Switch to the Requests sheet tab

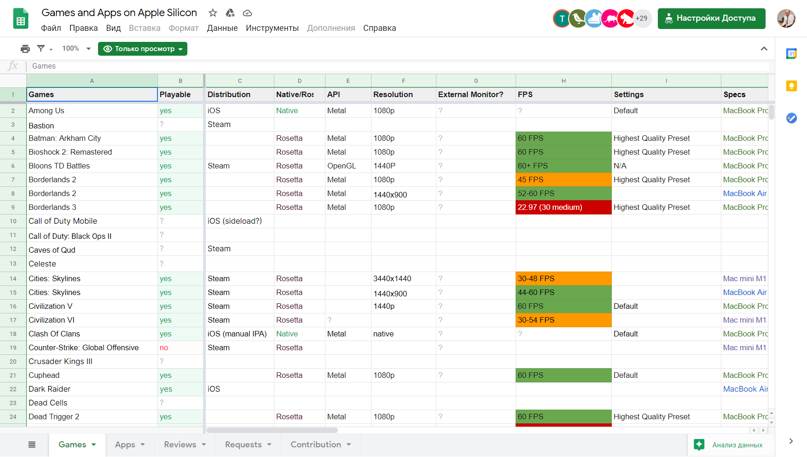(x=243, y=445)
